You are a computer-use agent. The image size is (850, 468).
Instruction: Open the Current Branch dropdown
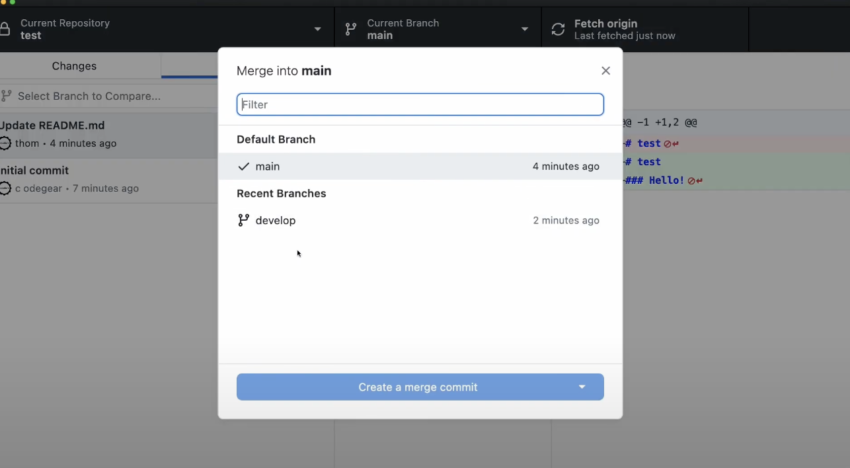[x=525, y=29]
